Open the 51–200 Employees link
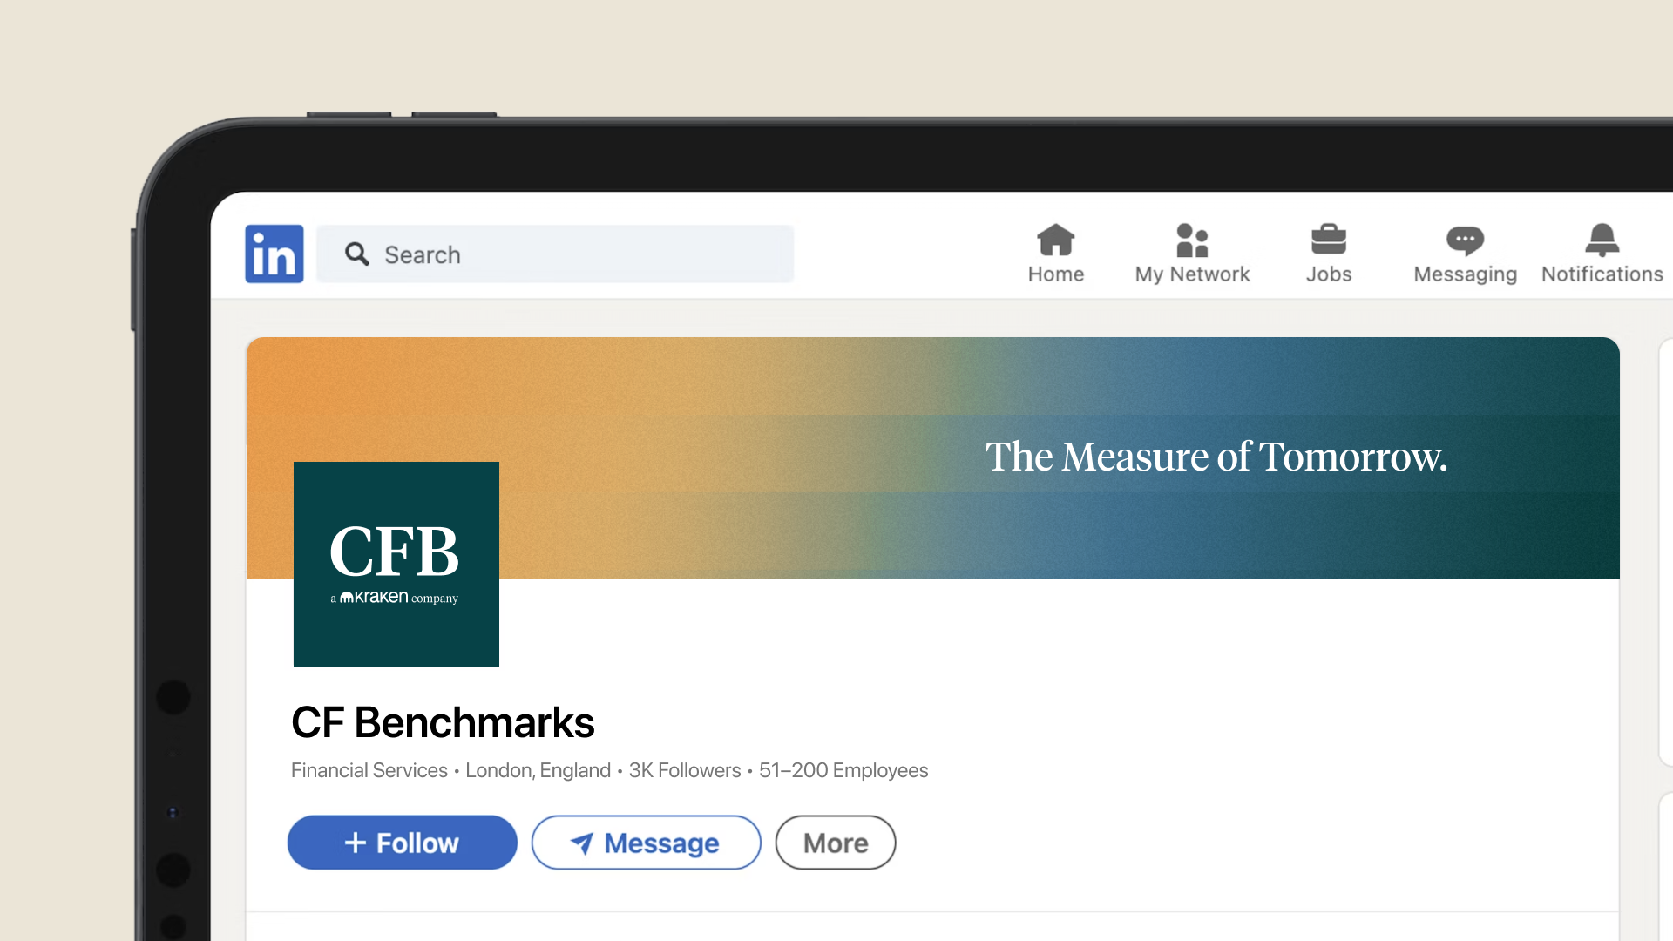The image size is (1673, 941). click(843, 770)
